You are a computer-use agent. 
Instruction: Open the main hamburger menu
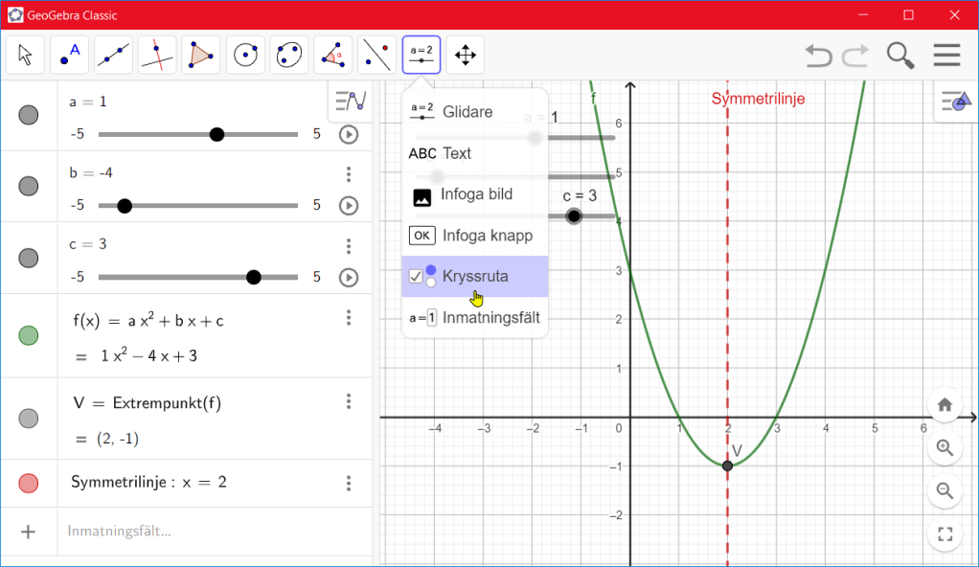coord(946,56)
